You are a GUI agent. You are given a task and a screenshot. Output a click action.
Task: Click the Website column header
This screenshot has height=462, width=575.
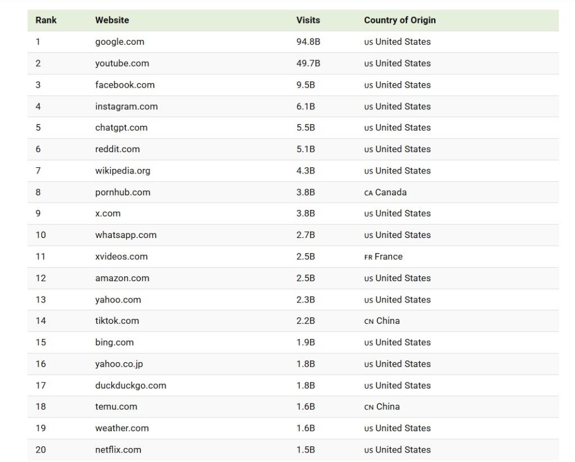(112, 20)
